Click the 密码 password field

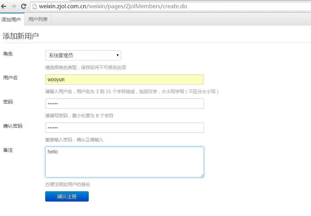coord(125,104)
